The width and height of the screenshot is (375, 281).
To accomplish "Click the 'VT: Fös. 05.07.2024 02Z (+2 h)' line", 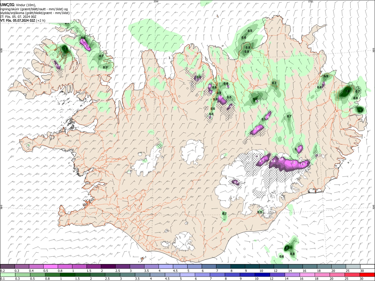I will [x=23, y=20].
